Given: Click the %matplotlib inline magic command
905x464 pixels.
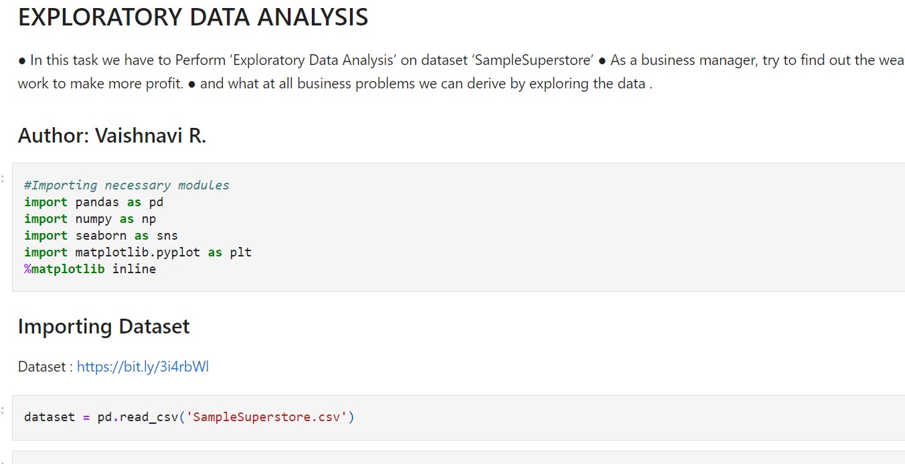Looking at the screenshot, I should point(90,269).
